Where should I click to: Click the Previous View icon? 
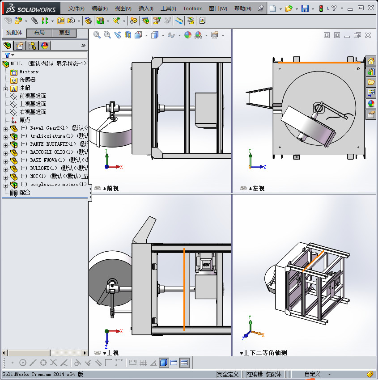[118, 35]
